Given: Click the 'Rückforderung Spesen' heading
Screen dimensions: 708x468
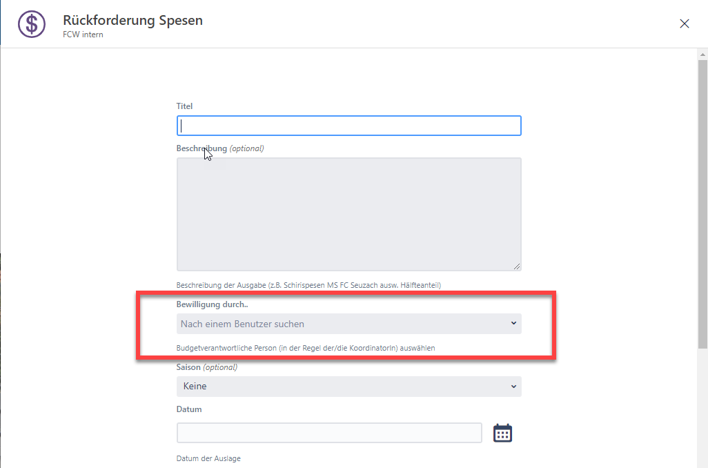Looking at the screenshot, I should coord(132,20).
